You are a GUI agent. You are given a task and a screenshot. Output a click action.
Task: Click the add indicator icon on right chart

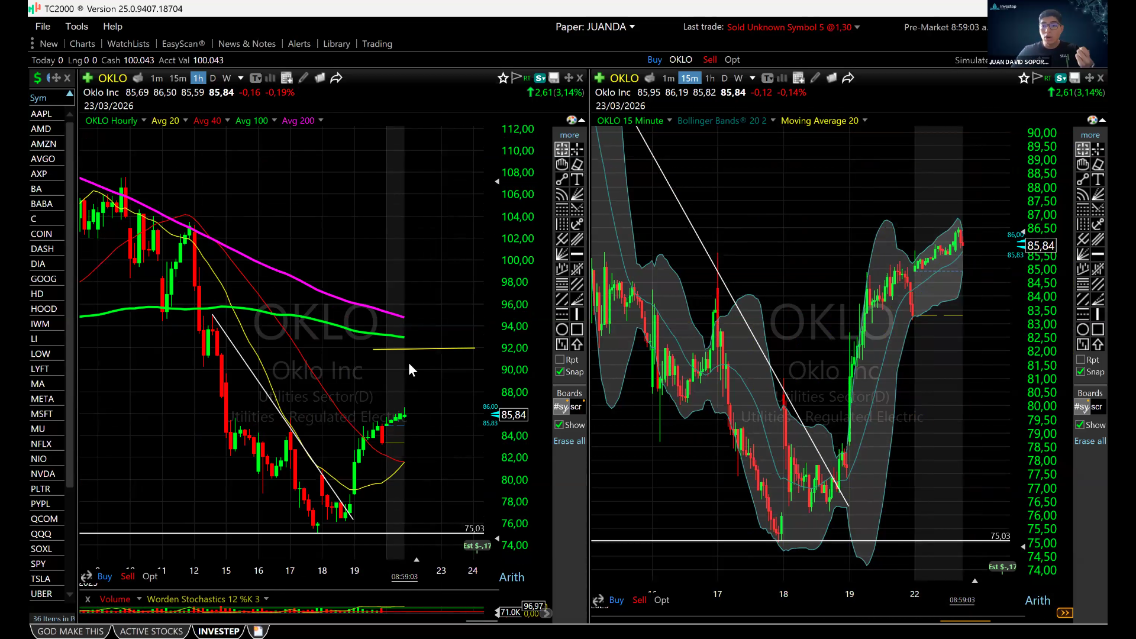599,78
